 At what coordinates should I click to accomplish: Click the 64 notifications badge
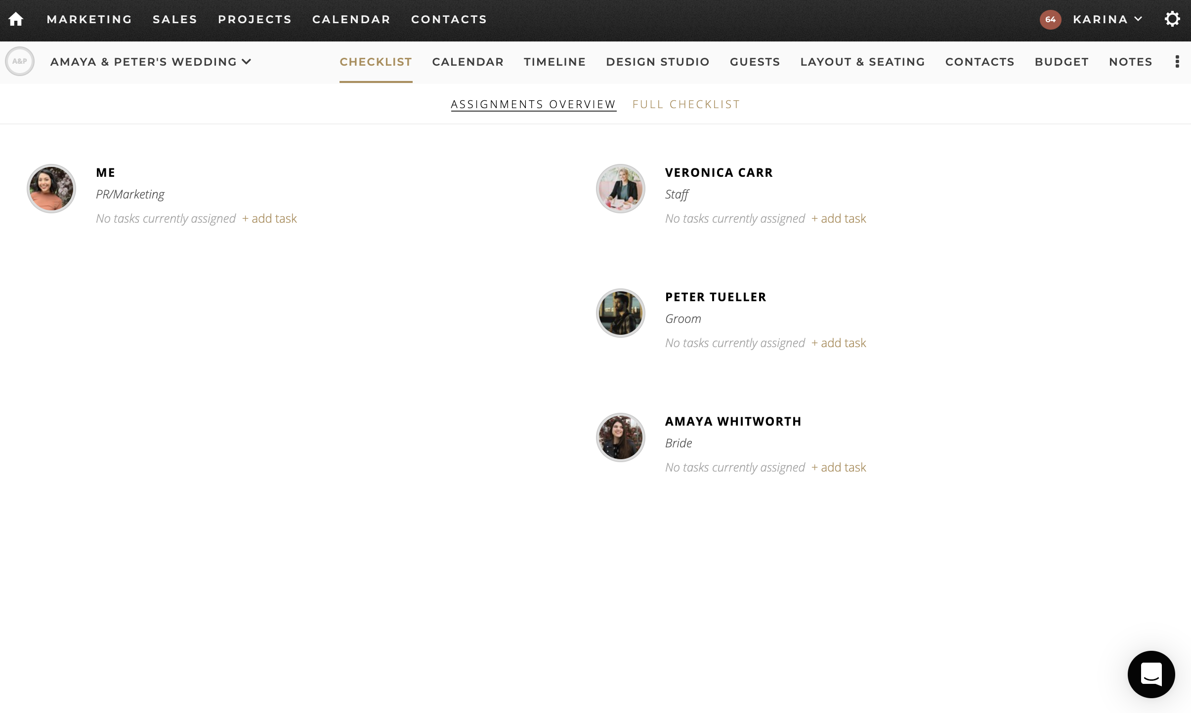(x=1050, y=20)
